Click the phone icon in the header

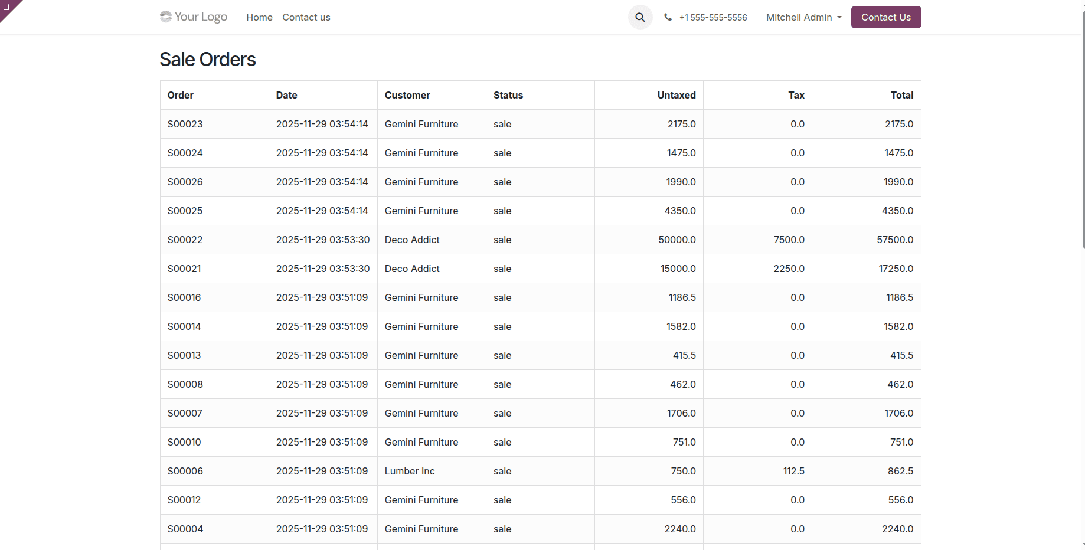(668, 17)
